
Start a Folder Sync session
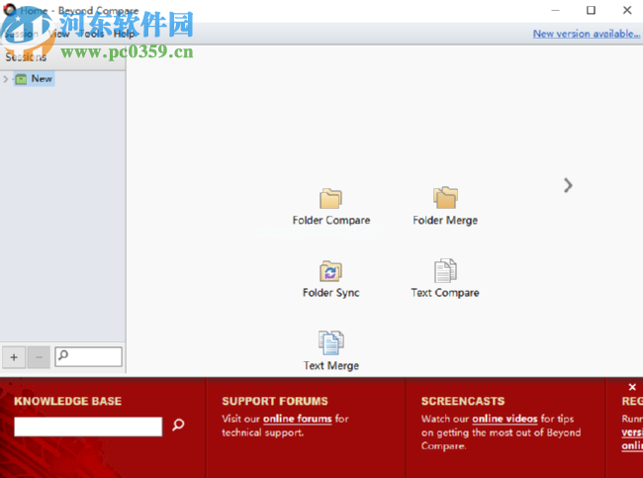(x=330, y=271)
